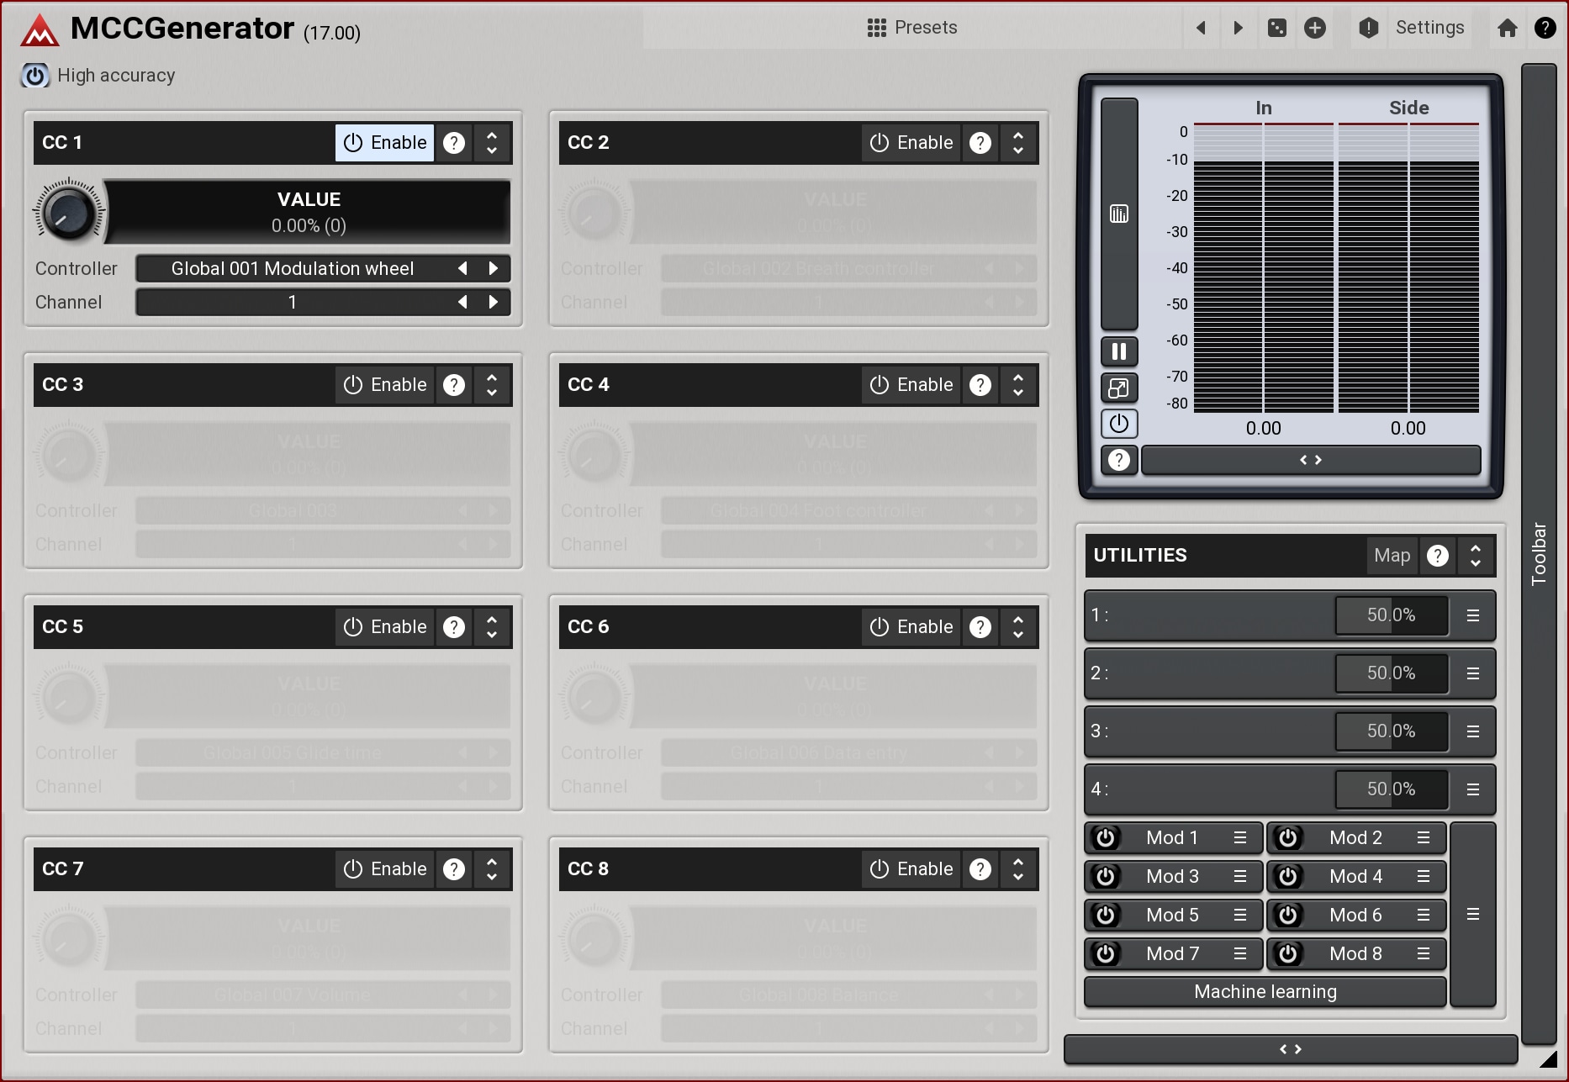Click the add preset plus icon
Screen dimensions: 1569x1082
[1315, 28]
